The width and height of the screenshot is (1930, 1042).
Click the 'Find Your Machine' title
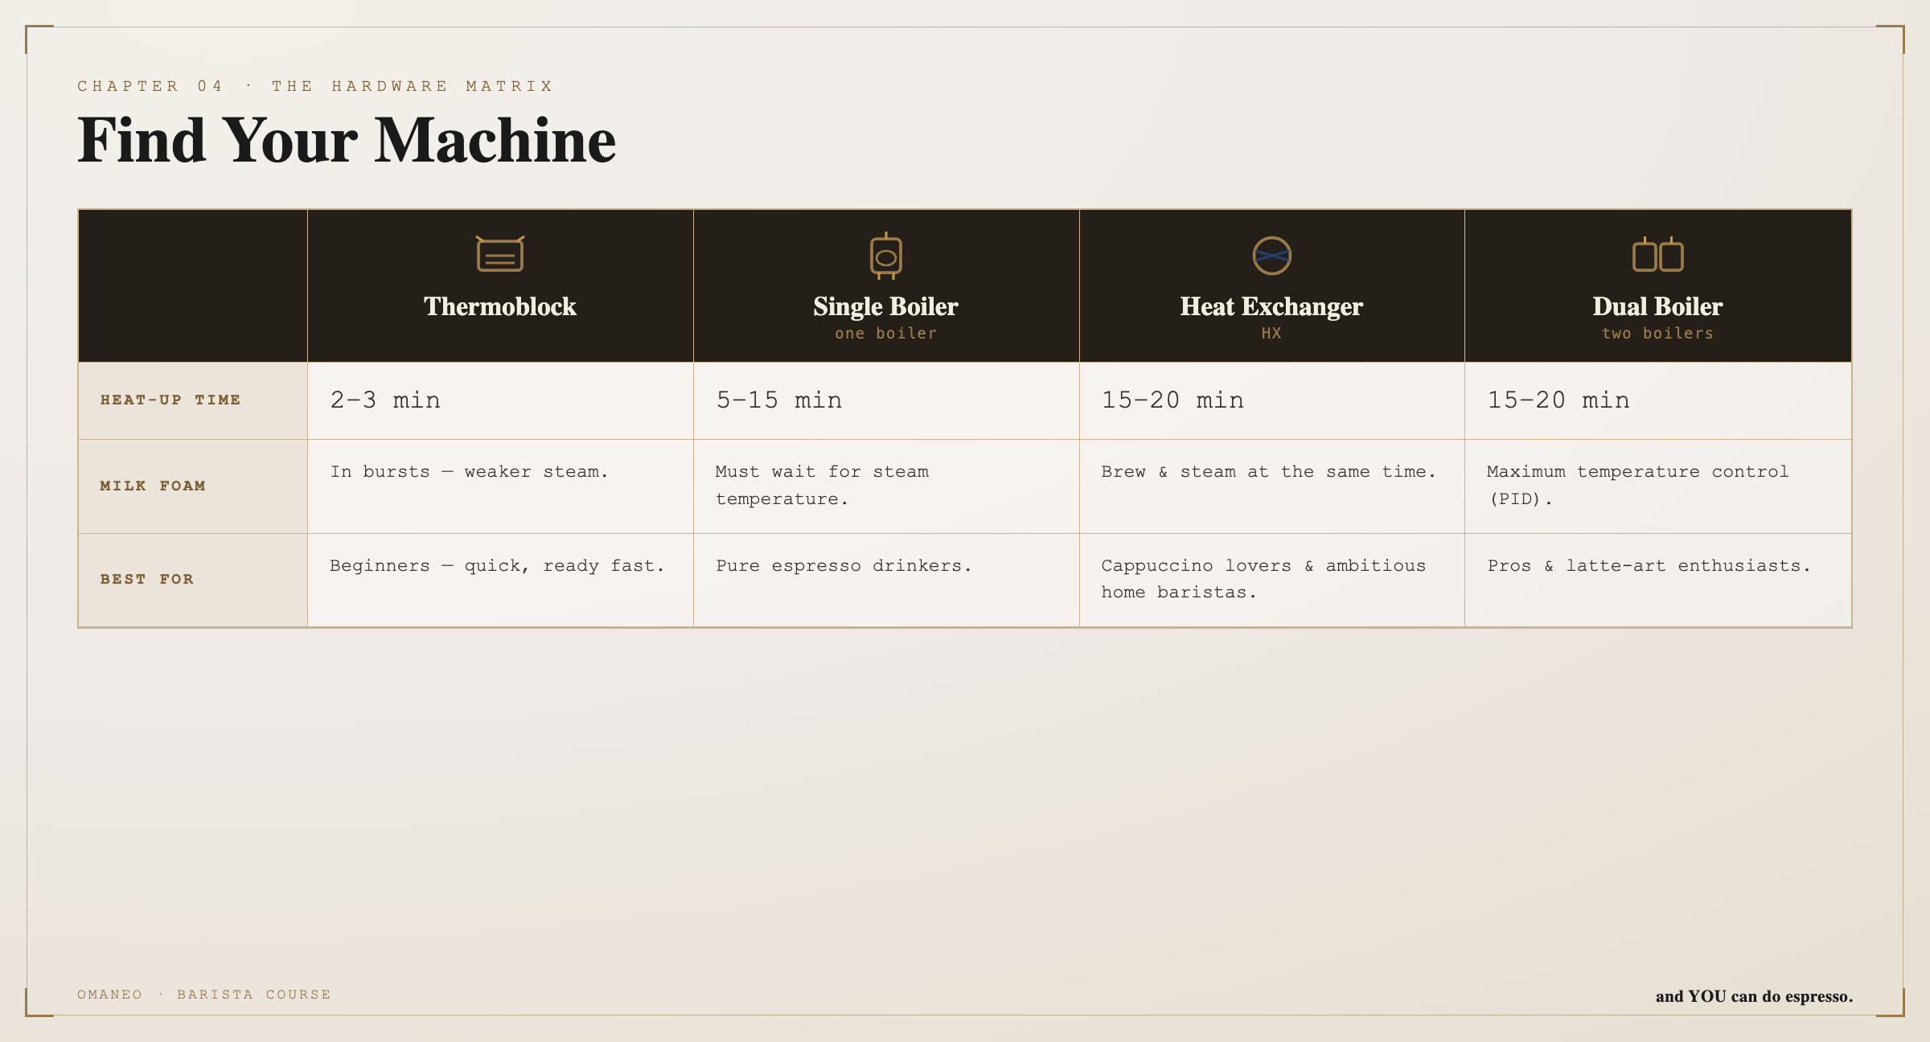point(347,141)
